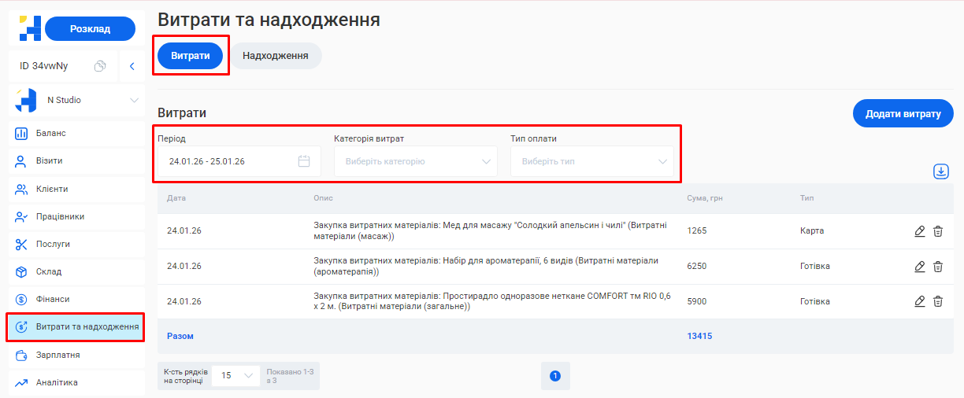Edit the Набір для ароматерапії expense
Screen dimensions: 964x398
[x=920, y=267]
